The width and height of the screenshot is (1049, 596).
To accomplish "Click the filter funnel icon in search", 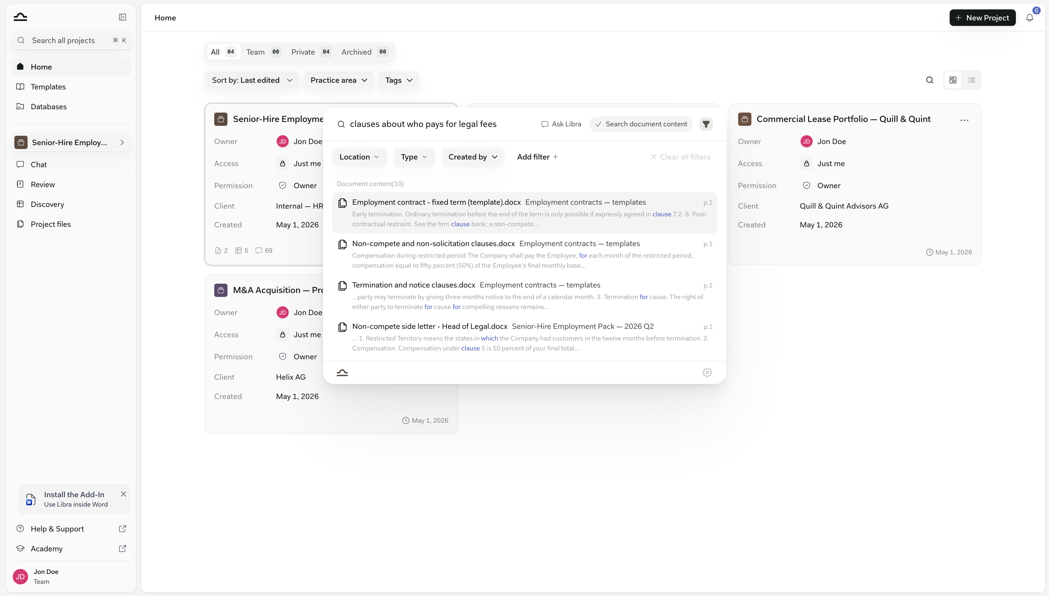I will [x=706, y=124].
